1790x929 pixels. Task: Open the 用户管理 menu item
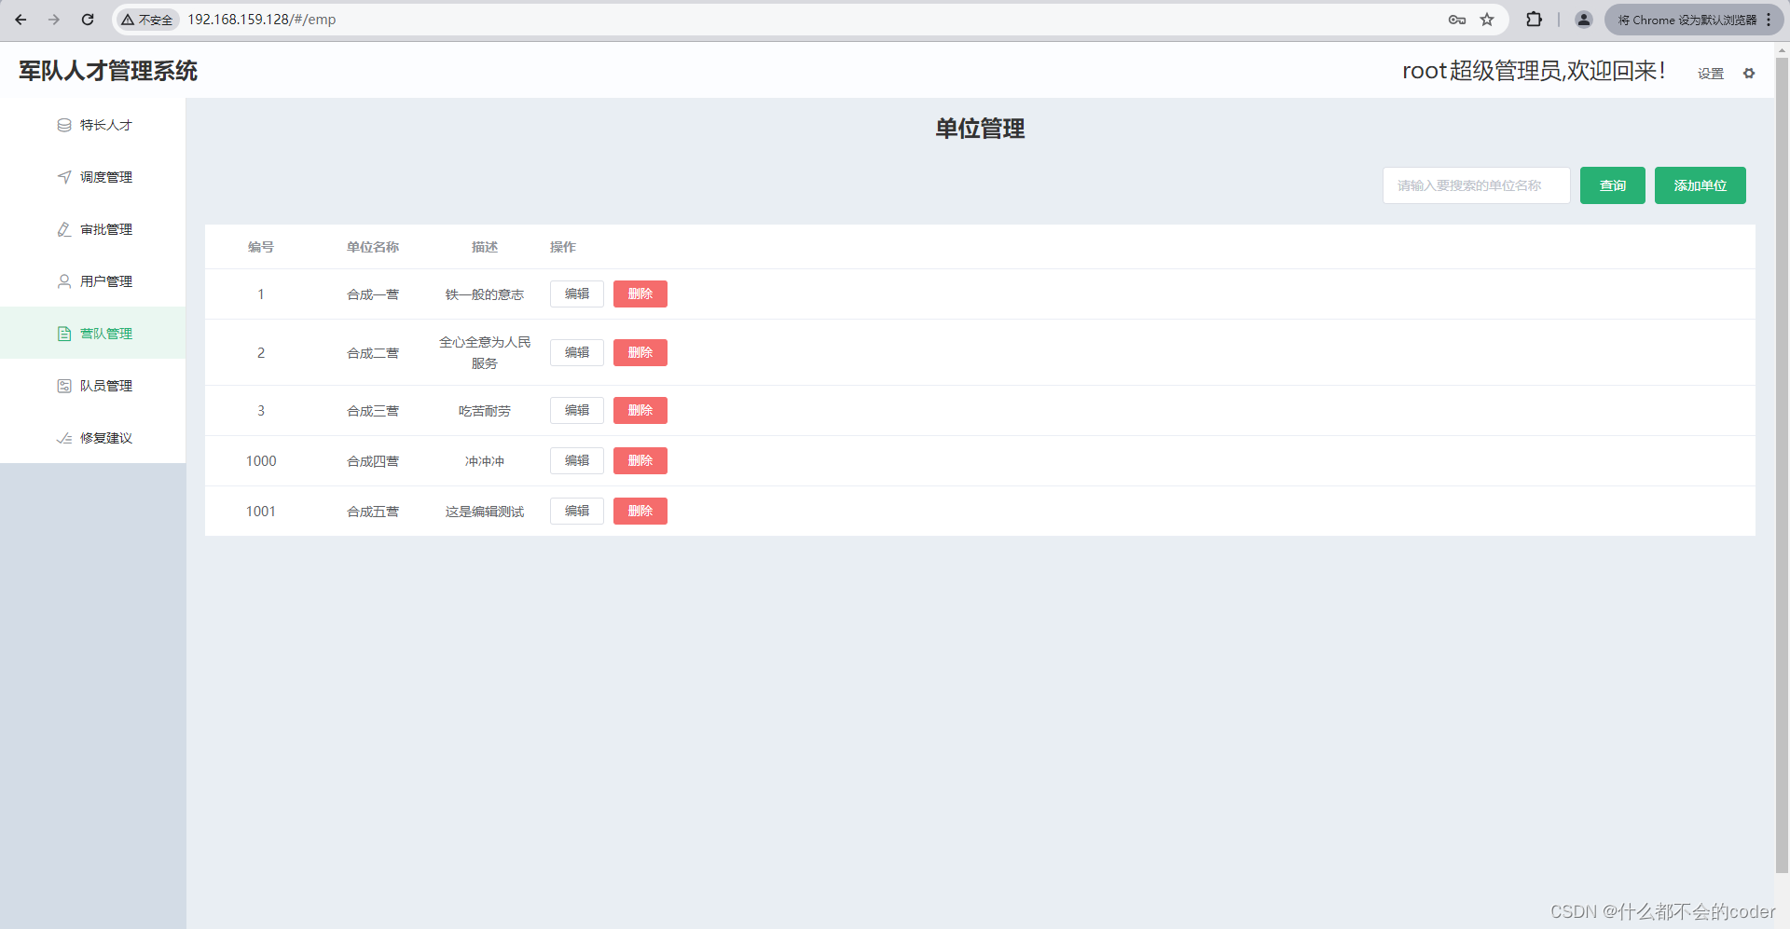pos(93,281)
